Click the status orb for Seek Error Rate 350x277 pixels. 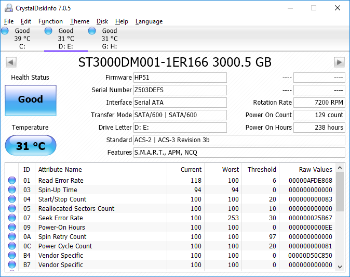(12, 218)
